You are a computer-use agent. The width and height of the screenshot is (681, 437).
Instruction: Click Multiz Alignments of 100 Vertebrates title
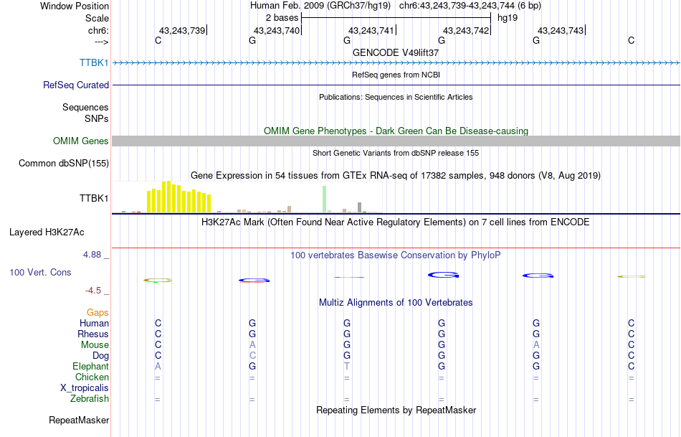tap(396, 303)
